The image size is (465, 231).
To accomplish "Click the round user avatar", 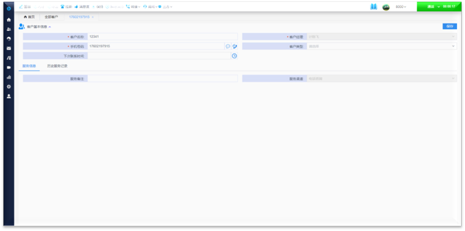I will pos(386,7).
